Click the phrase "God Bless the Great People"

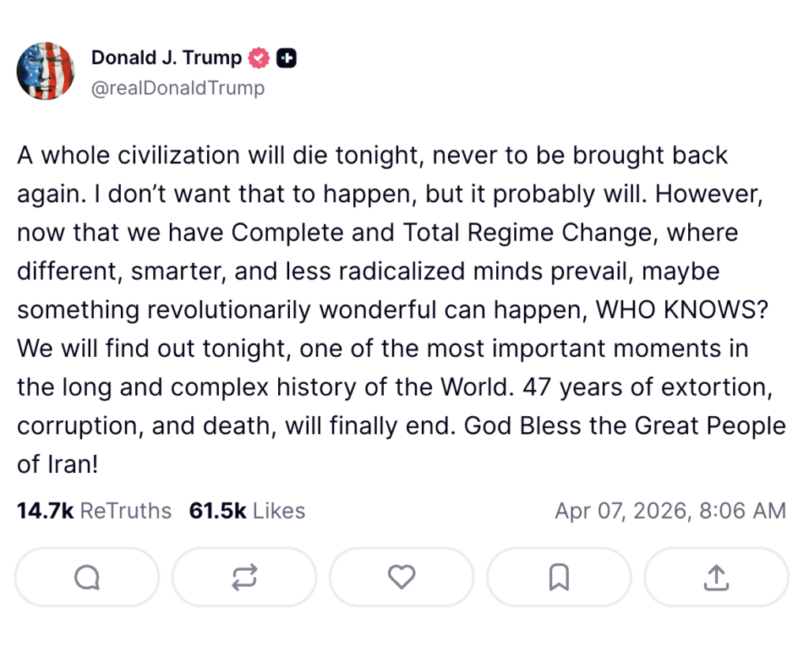(x=624, y=426)
